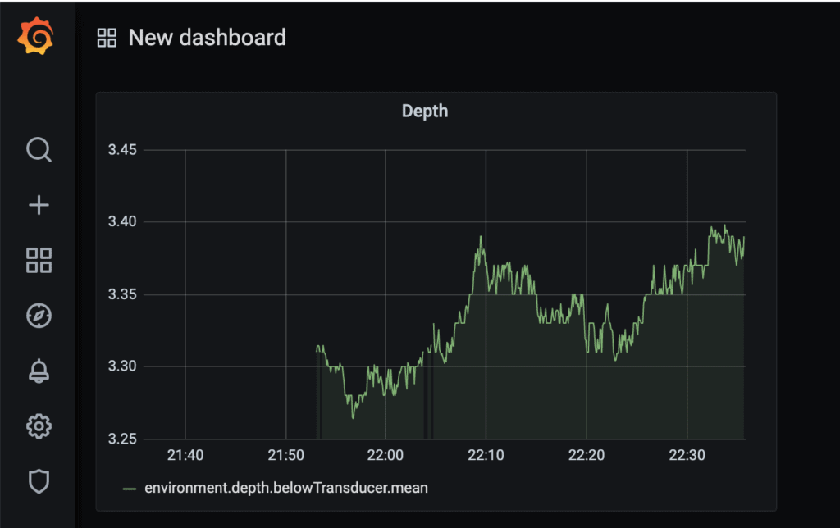
Task: Open Server Admin via the shield icon
Action: [x=39, y=481]
